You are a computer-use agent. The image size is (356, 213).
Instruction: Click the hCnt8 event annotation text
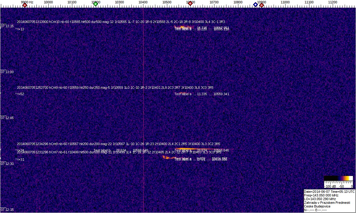(119, 144)
